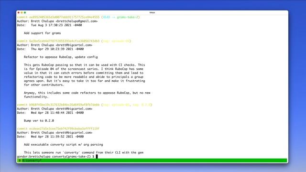Image resolution: width=306 pixels, height=172 pixels.
Task: Select the top commit hash for grams-take-2
Action: coord(64,17)
